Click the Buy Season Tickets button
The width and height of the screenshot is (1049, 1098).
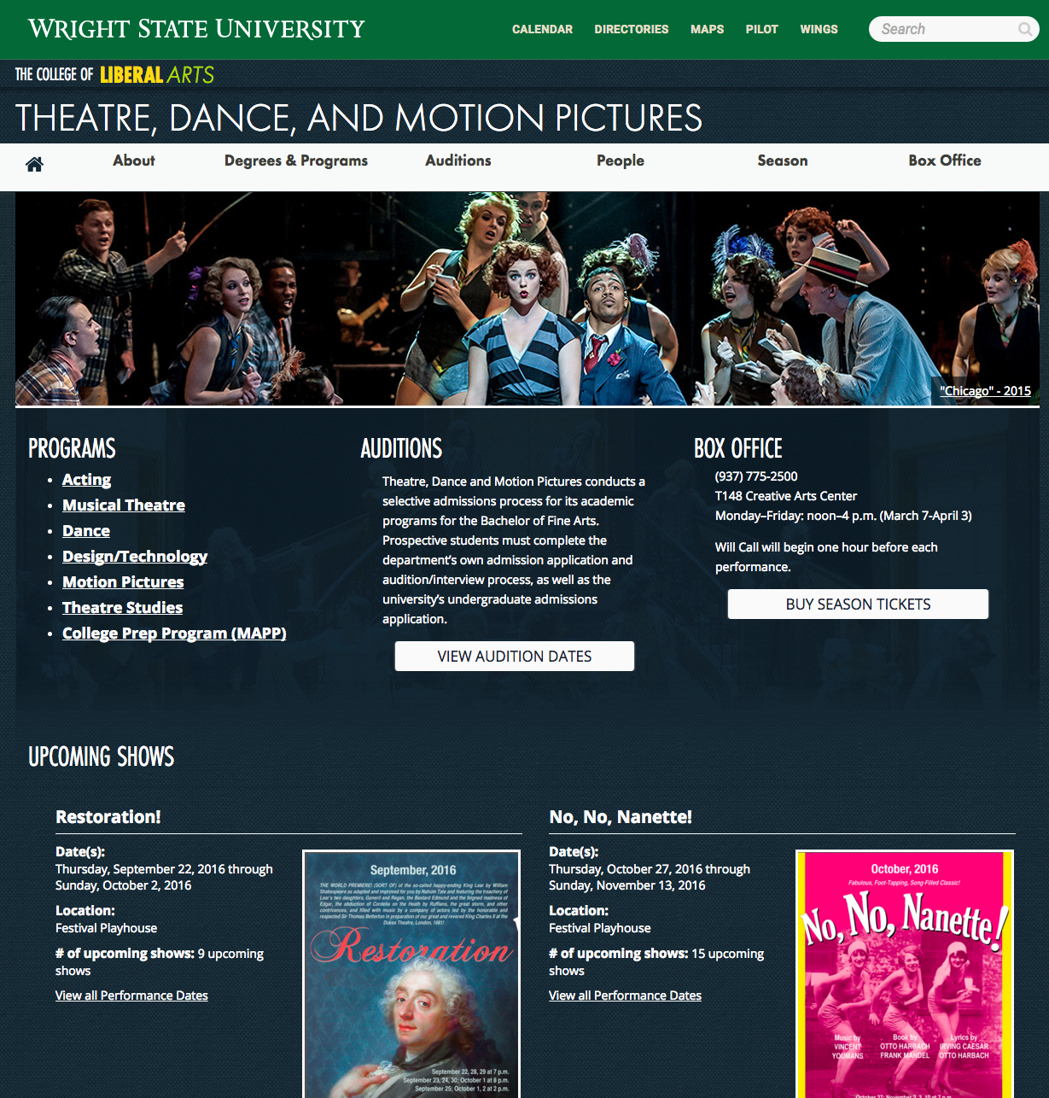point(858,604)
